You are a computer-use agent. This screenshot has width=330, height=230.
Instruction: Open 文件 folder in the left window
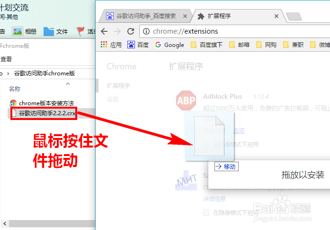tap(55, 32)
